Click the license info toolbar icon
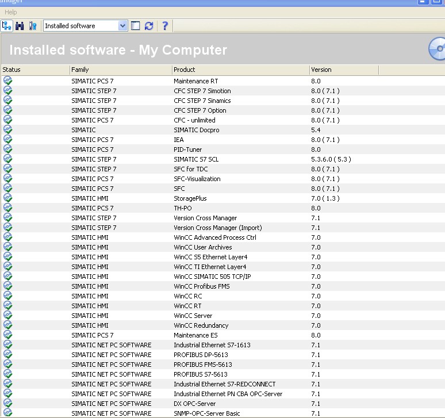Viewport: 445px width, 418px height. coord(33,26)
